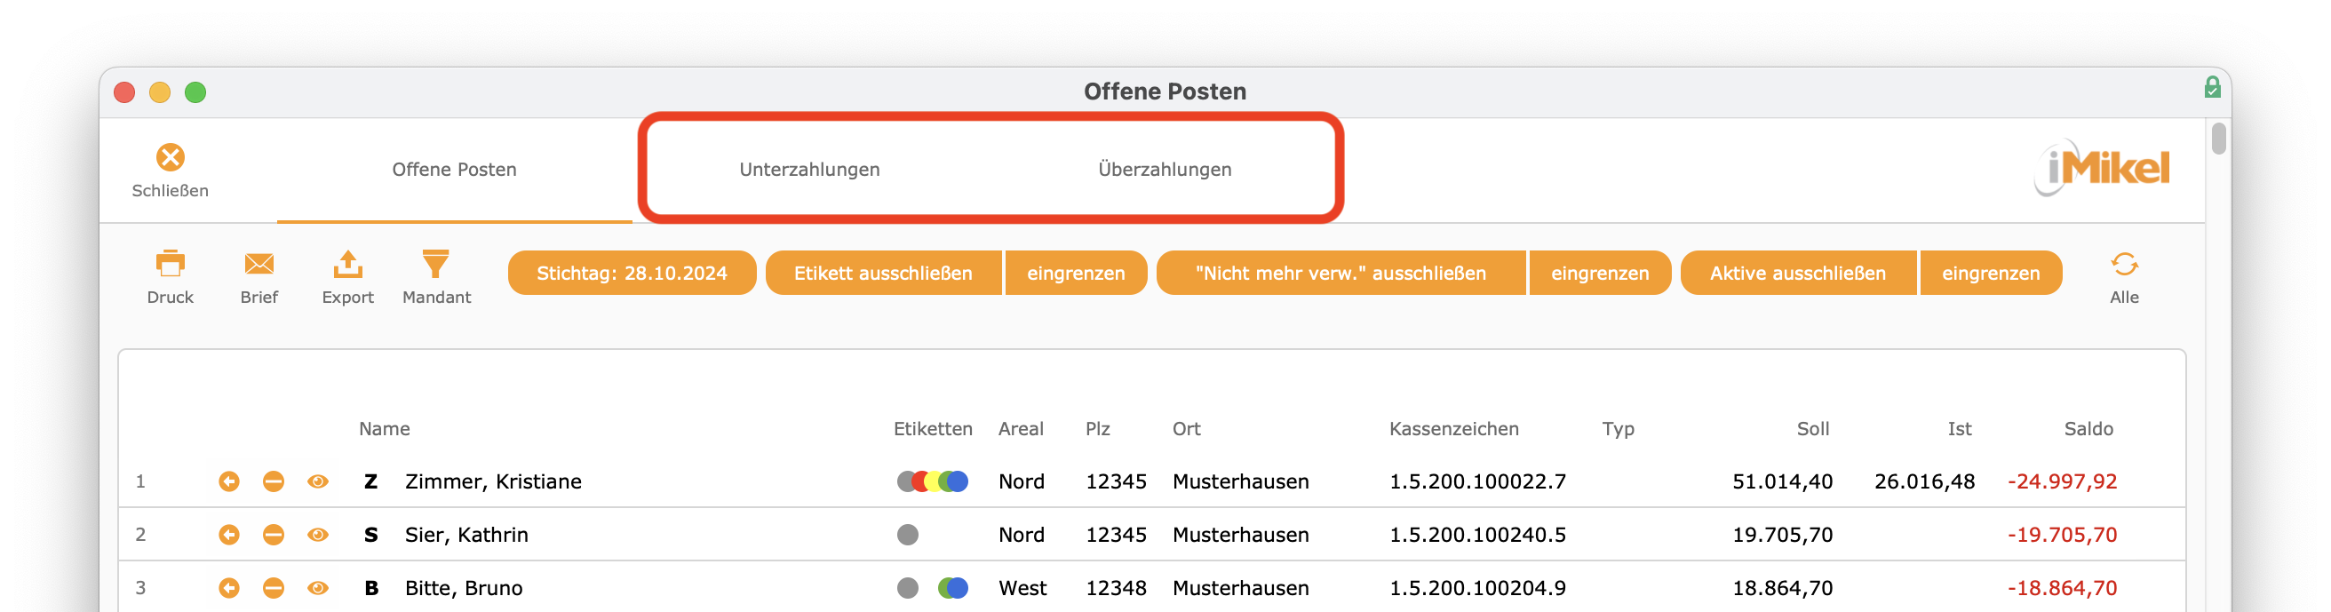2331x612 pixels.
Task: Click the green lock icon in title bar
Action: click(2212, 87)
